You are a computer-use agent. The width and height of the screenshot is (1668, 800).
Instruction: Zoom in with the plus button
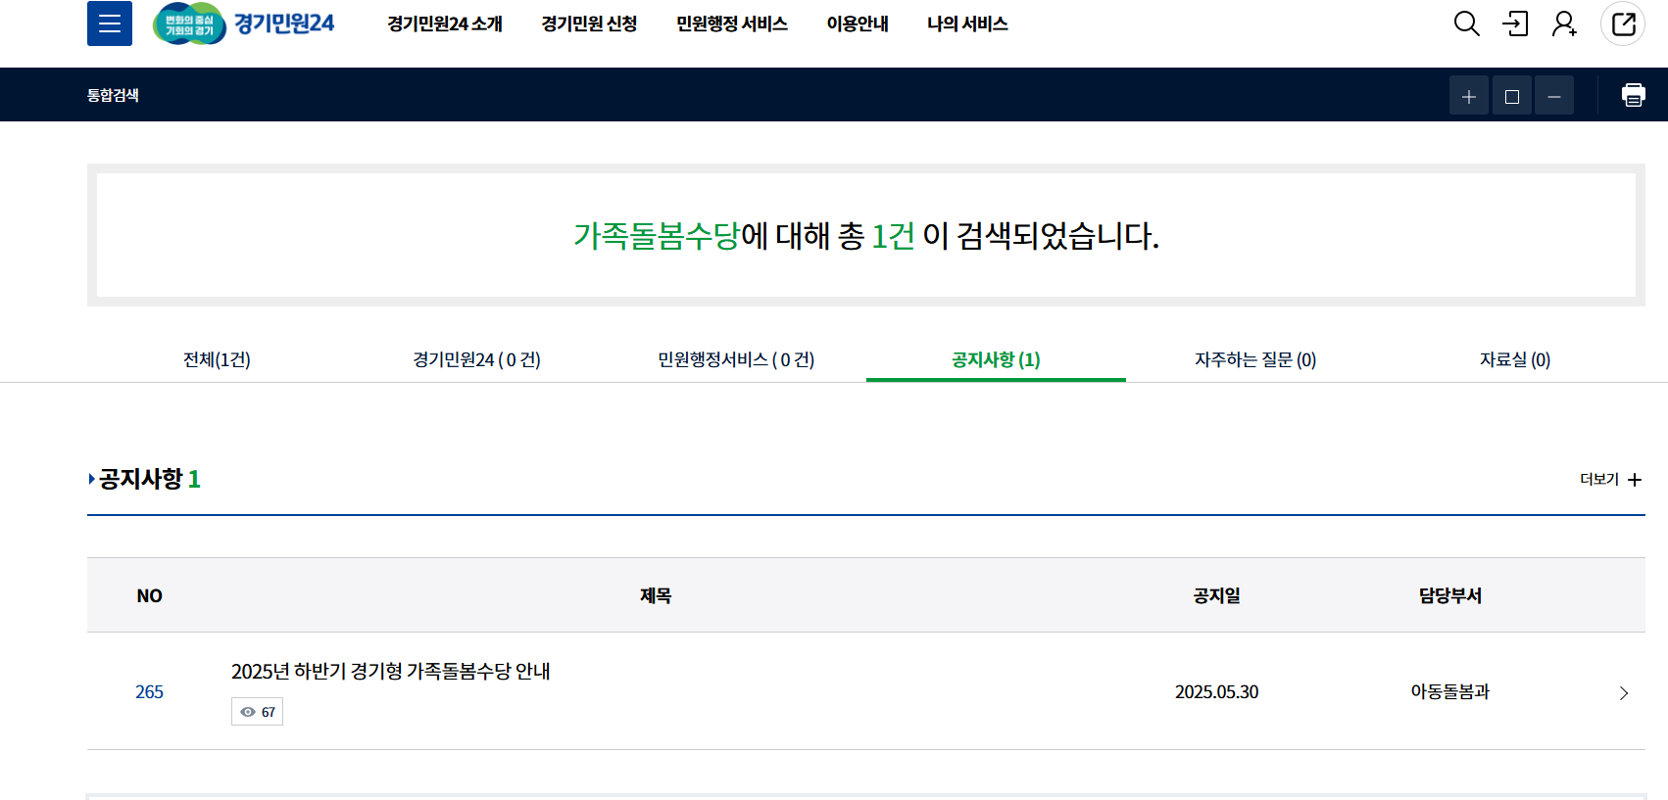click(1469, 96)
